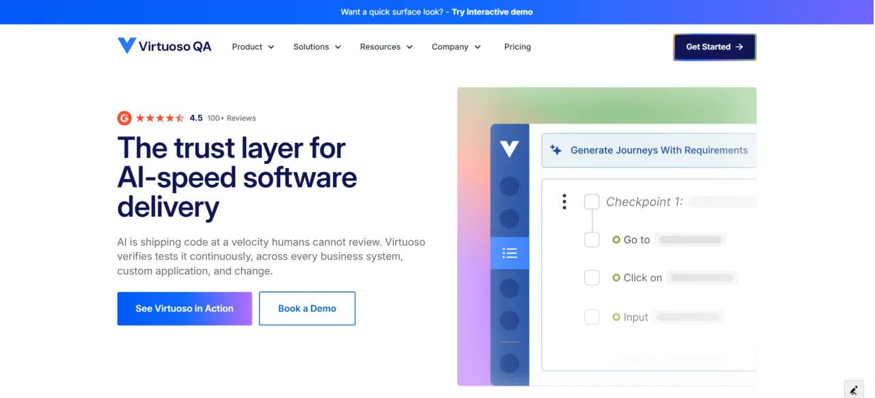The image size is (875, 398).
Task: Open the Resources menu
Action: tap(386, 47)
